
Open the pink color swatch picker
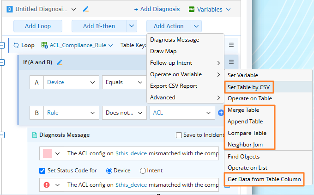click(52, 153)
